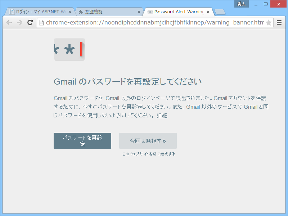Click the browser back navigation arrow
This screenshot has height=216, width=288.
click(x=9, y=22)
